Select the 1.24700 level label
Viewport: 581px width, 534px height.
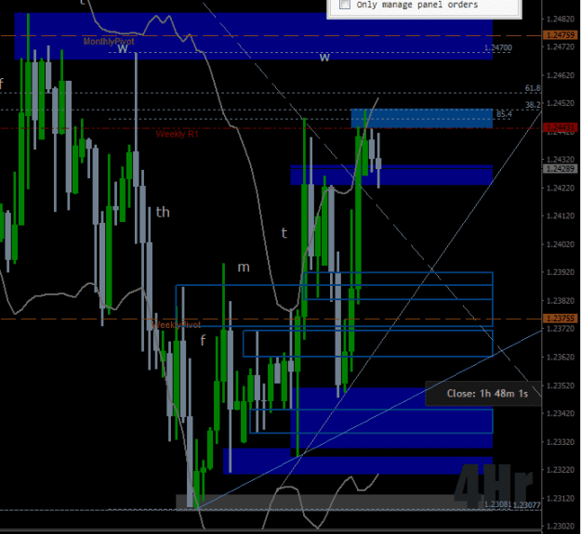pos(498,47)
